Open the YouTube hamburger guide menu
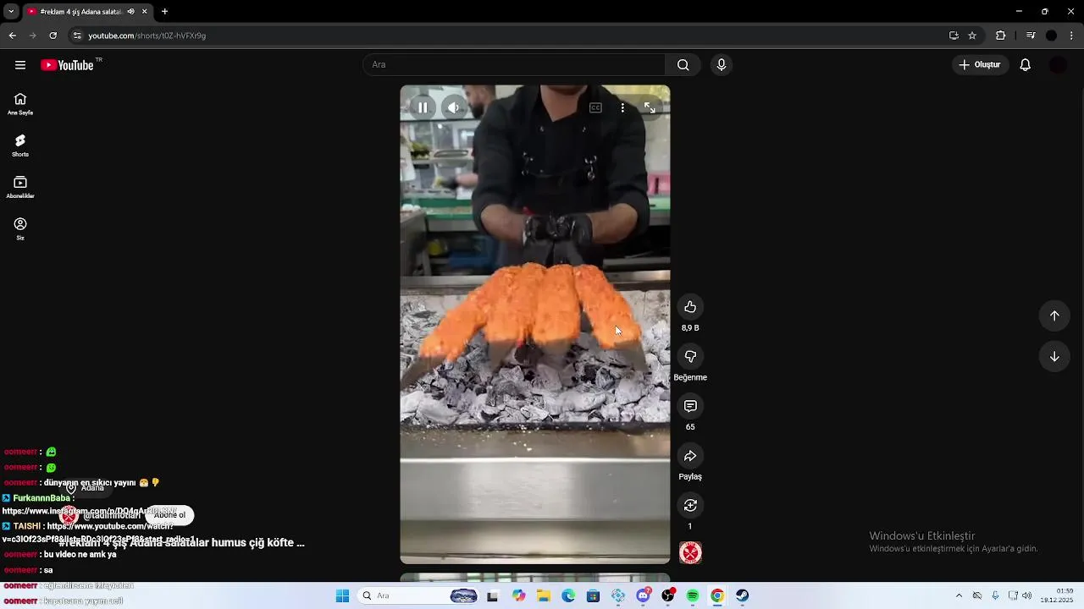The height and width of the screenshot is (609, 1084). (20, 65)
